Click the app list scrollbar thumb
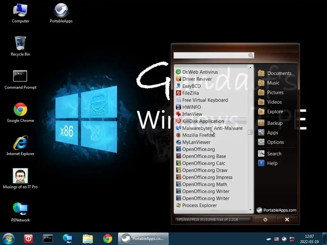This screenshot has height=245, width=327. click(250, 132)
